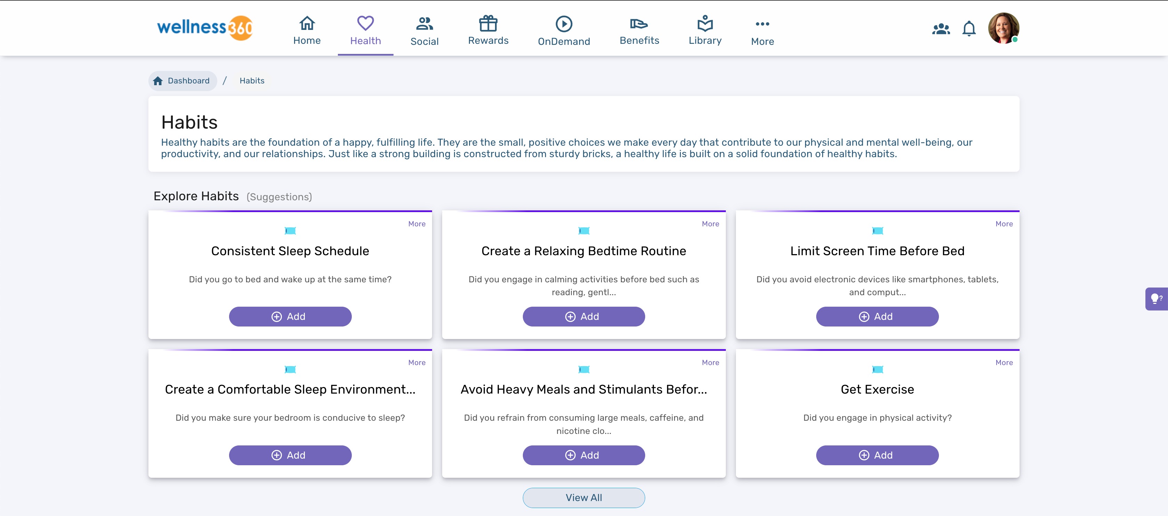This screenshot has width=1168, height=516.
Task: Click More on Avoid Heavy Meals card
Action: click(x=711, y=362)
